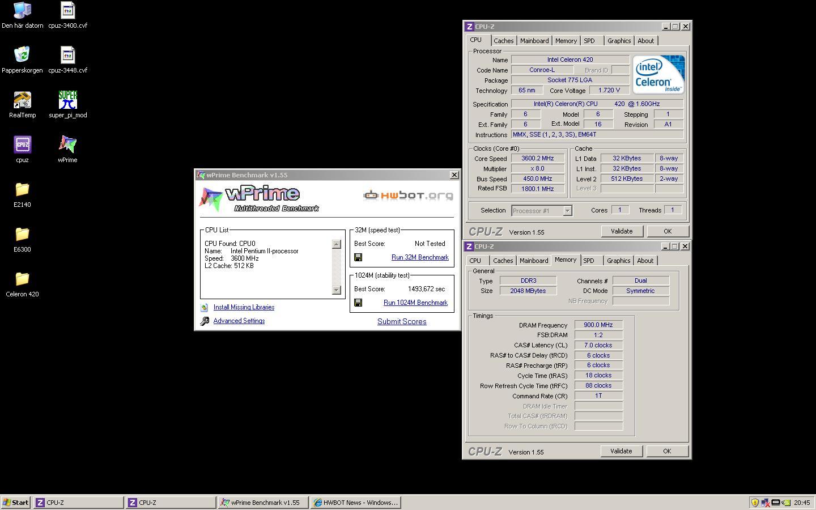
Task: Run 32M Benchmark link
Action: pyautogui.click(x=420, y=257)
